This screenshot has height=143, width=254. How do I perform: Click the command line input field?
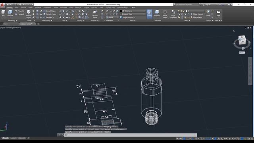[131, 135]
